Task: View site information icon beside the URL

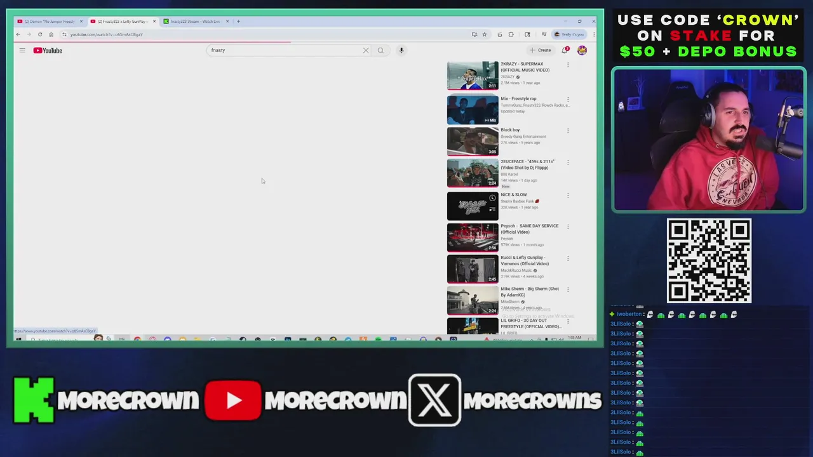Action: pos(64,34)
